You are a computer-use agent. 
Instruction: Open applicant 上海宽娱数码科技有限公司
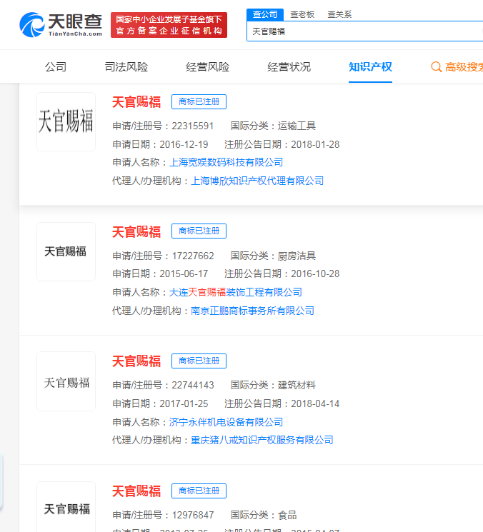(x=226, y=163)
